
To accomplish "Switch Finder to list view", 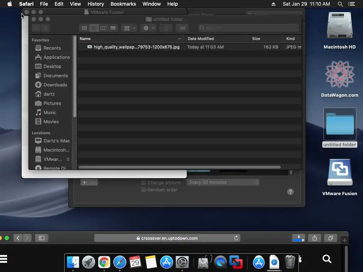I will tap(94, 28).
